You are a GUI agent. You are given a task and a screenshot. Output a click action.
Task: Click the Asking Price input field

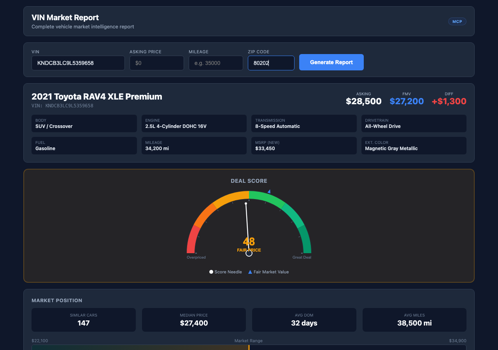click(x=157, y=63)
